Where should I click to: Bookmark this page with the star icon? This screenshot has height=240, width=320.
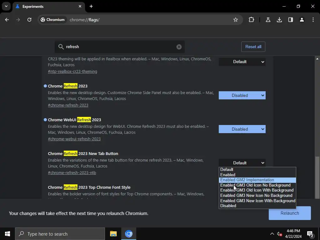(x=236, y=20)
